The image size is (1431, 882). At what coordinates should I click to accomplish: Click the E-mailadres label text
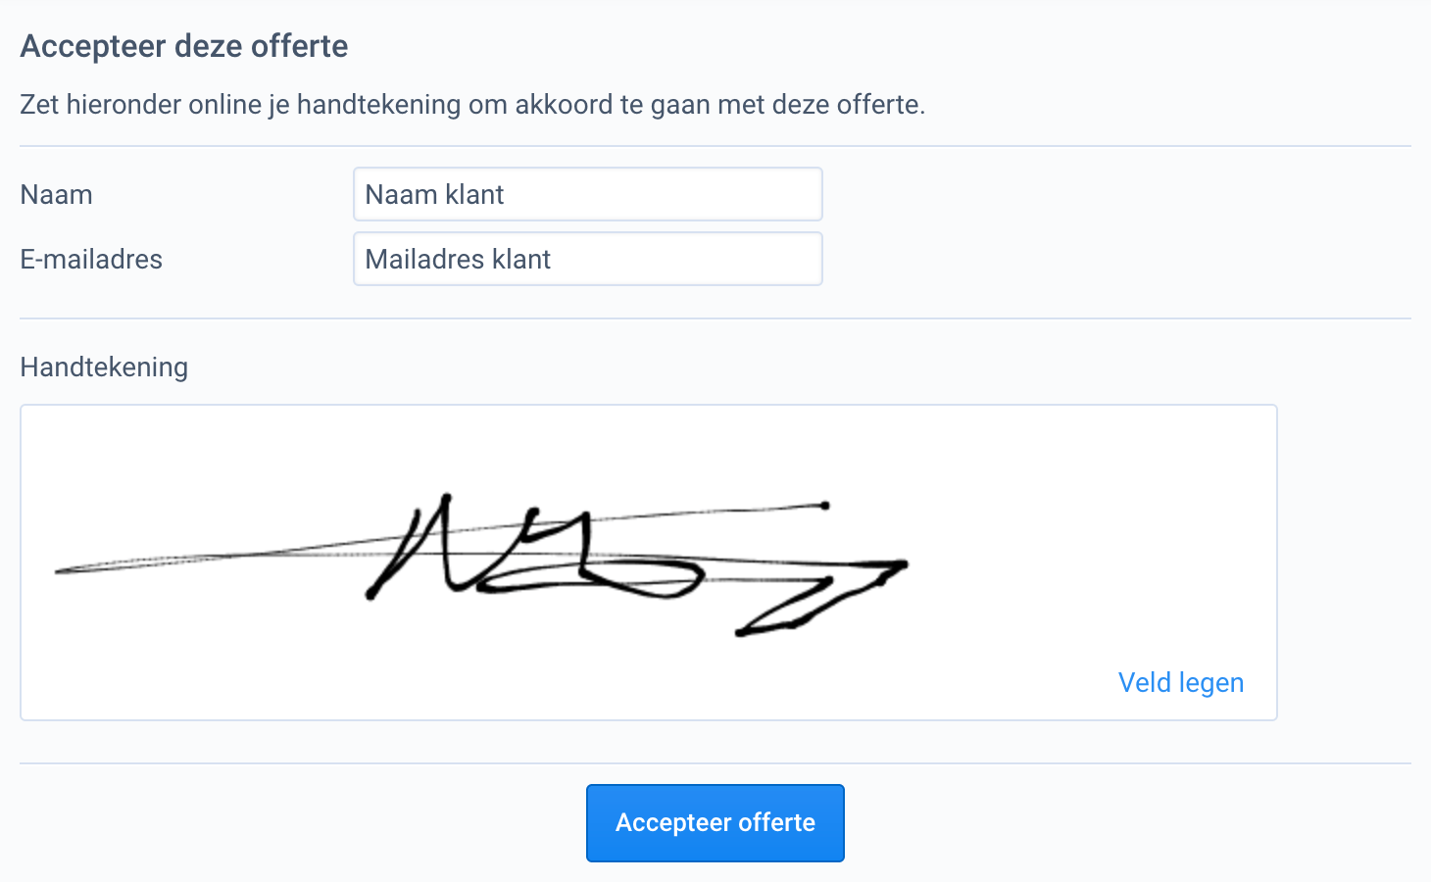click(91, 259)
